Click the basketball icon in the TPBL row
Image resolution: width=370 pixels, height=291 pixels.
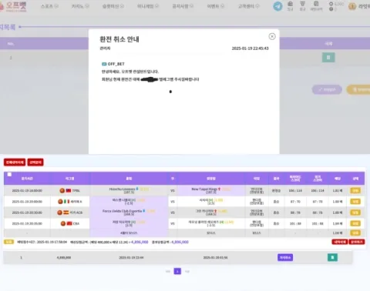(x=62, y=191)
